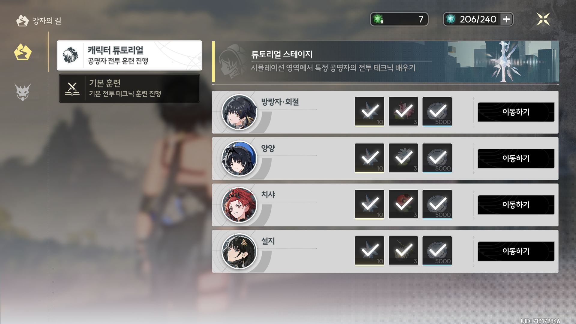Select 방랑자·회절 character portrait
This screenshot has height=324, width=576.
[x=239, y=112]
